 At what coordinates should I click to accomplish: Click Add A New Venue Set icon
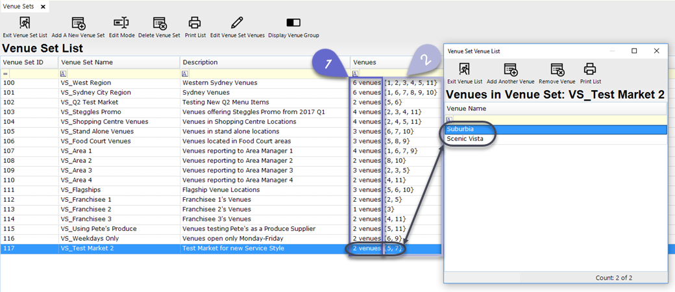click(78, 23)
